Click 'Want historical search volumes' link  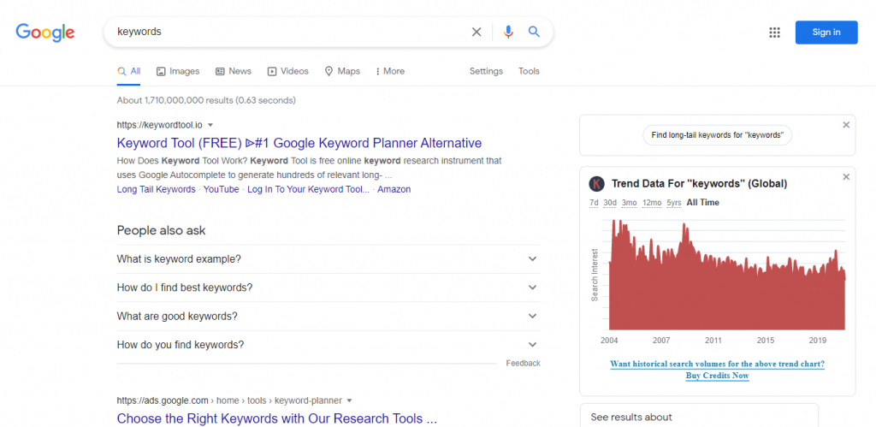click(718, 364)
